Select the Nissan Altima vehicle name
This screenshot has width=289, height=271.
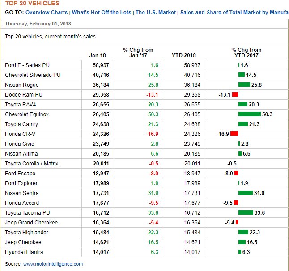[x=21, y=154]
